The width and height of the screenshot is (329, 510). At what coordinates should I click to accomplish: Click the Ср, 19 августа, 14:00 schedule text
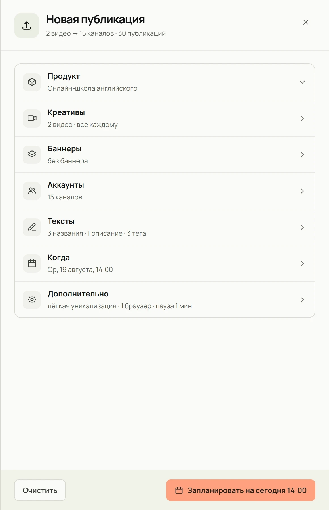pyautogui.click(x=80, y=270)
